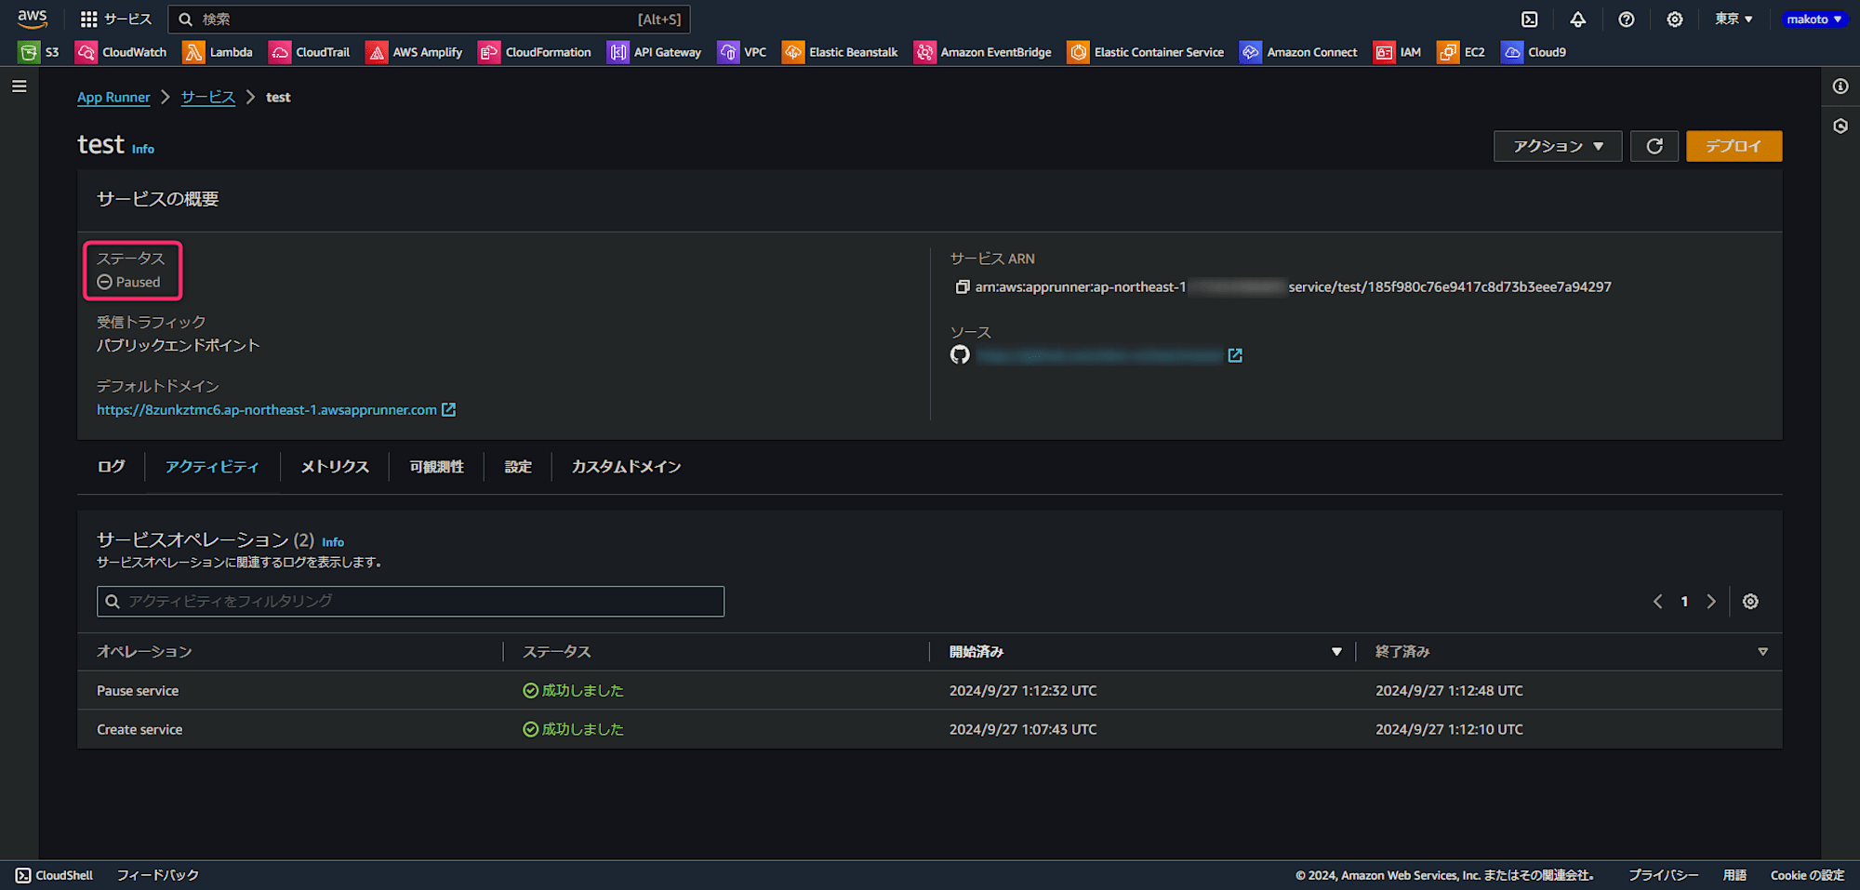Viewport: 1860px width, 890px height.
Task: Open the GitHub source external link icon
Action: coord(1235,355)
